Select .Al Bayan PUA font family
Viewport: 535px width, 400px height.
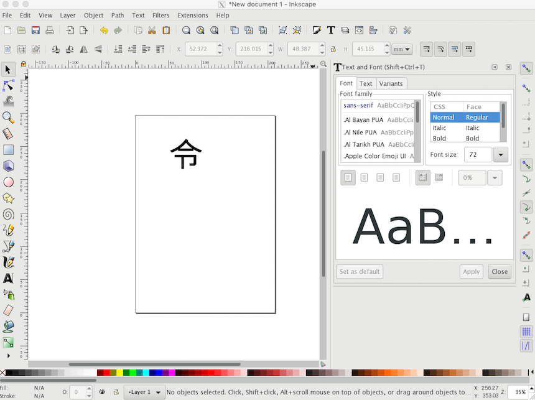coord(378,120)
